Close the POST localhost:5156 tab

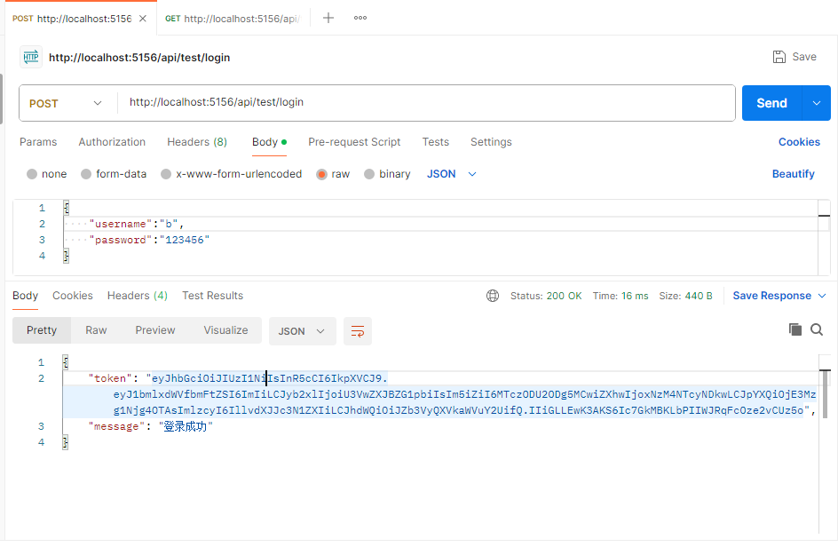coord(143,19)
